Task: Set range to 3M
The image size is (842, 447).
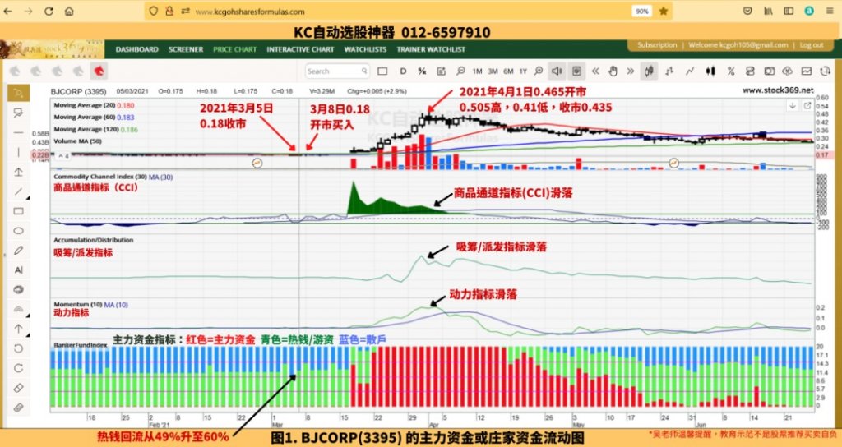Action: pos(493,71)
